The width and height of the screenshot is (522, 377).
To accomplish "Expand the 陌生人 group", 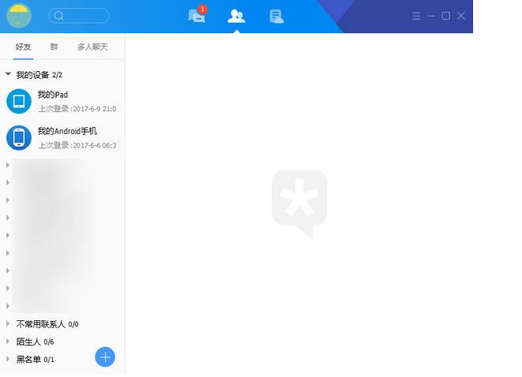I will pos(9,342).
